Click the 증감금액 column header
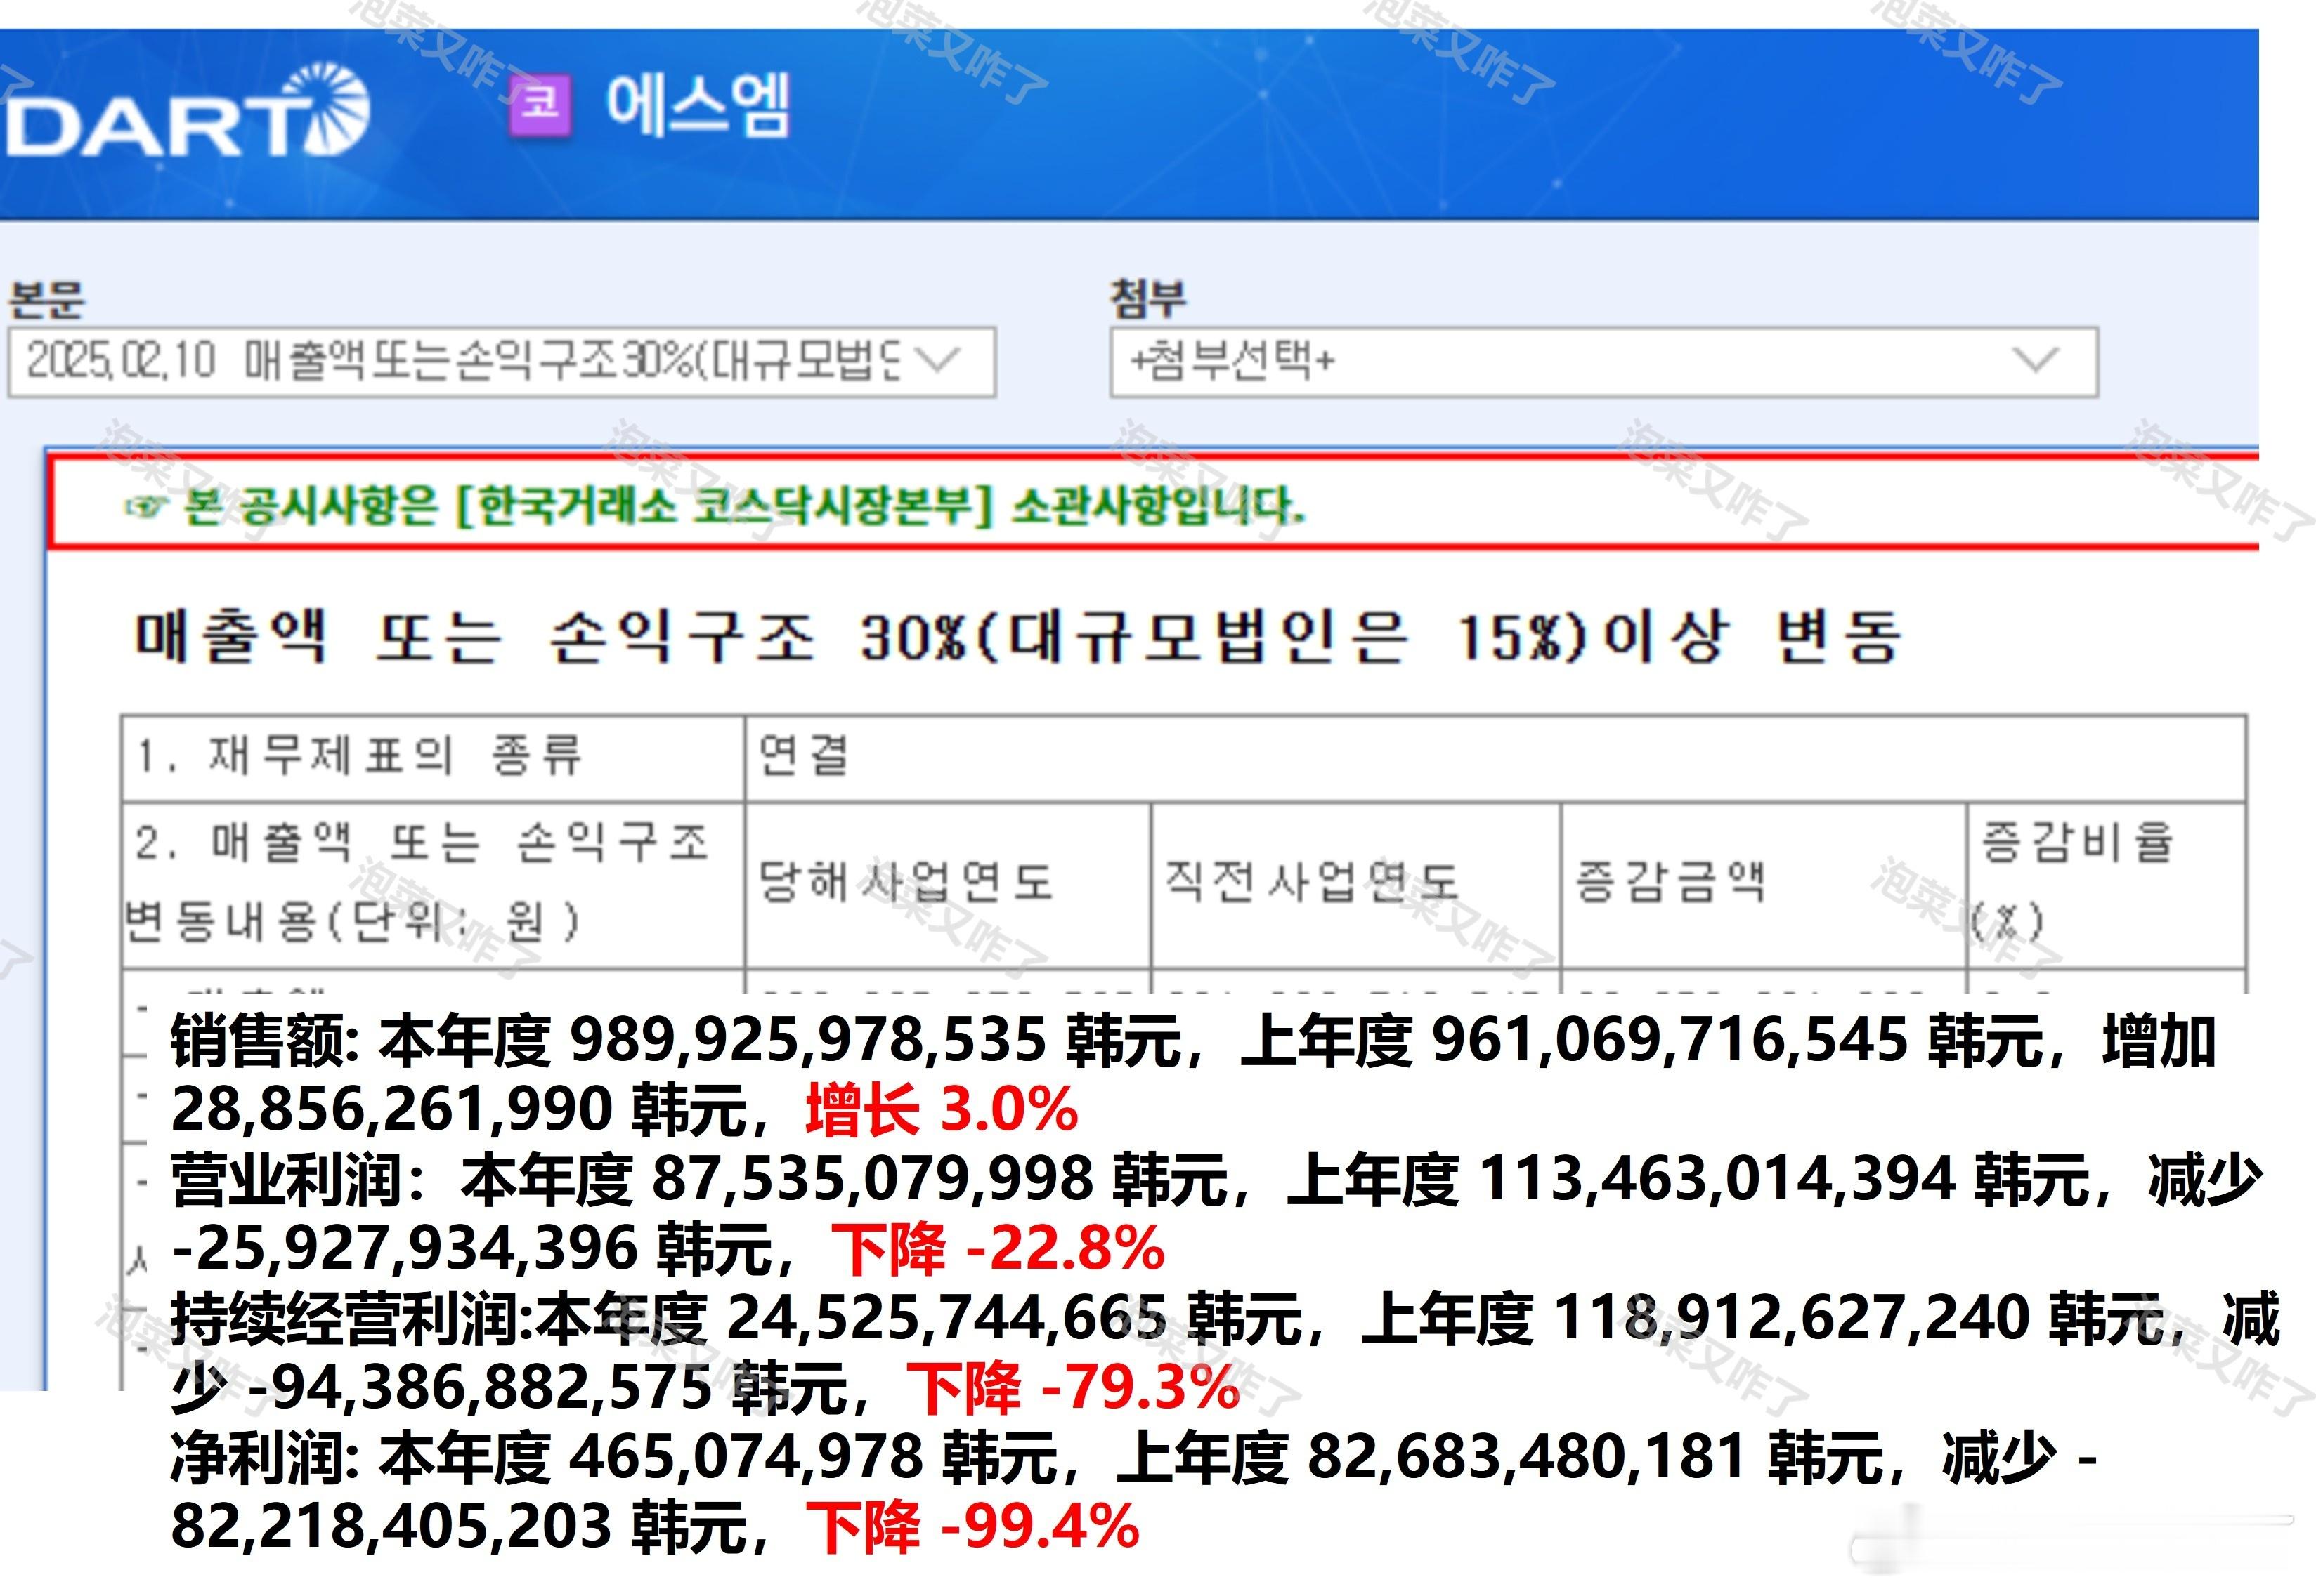 click(x=1763, y=884)
